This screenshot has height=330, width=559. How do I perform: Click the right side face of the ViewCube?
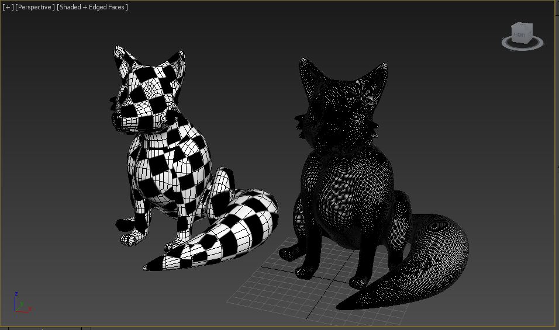coord(530,34)
